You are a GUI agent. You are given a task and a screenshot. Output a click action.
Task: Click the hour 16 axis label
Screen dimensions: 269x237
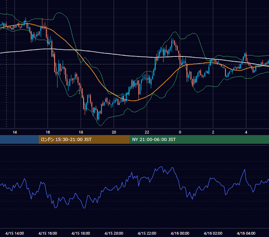click(48, 132)
